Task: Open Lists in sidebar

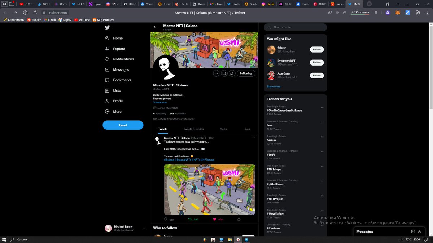Action: (113, 90)
